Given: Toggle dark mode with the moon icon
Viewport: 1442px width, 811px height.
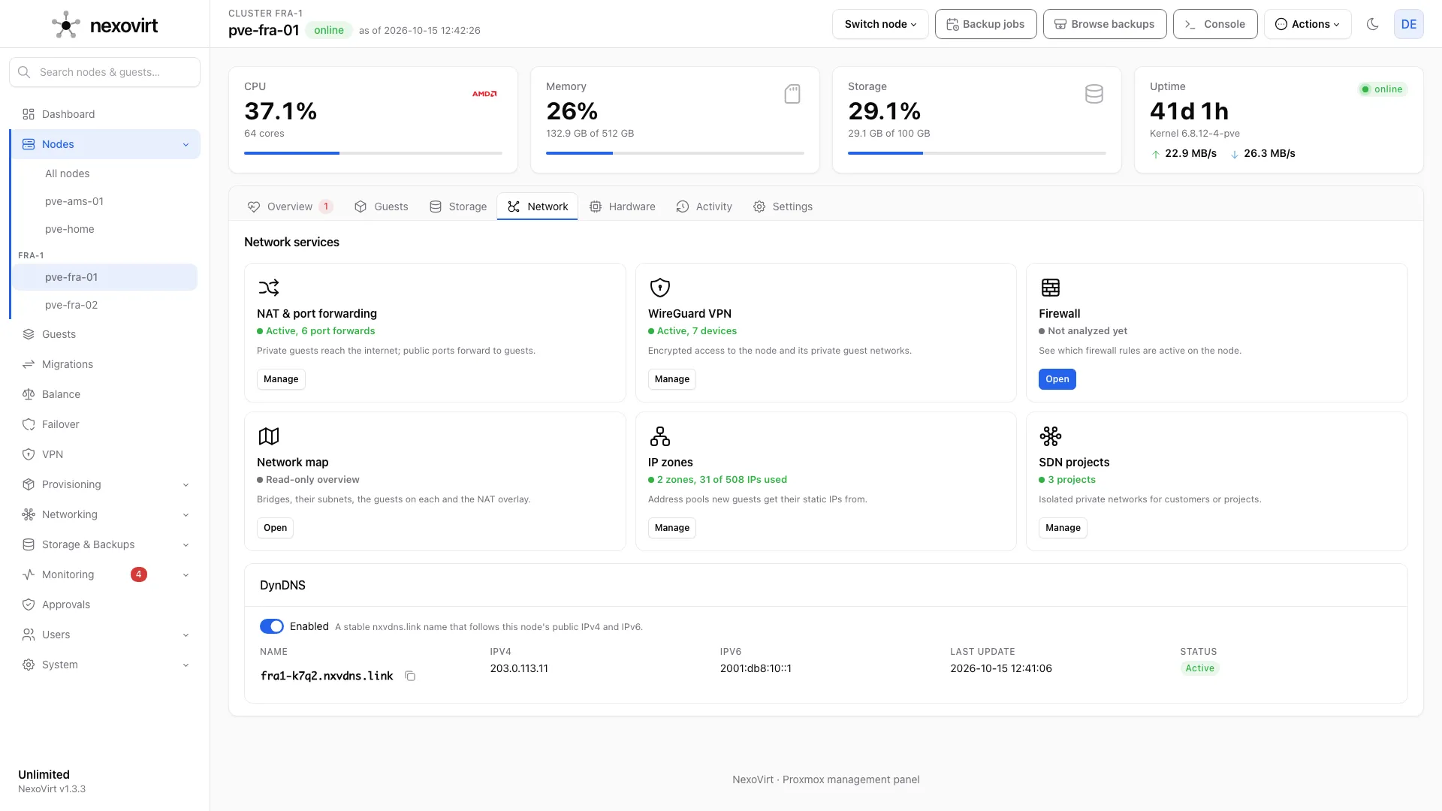Looking at the screenshot, I should (1372, 24).
